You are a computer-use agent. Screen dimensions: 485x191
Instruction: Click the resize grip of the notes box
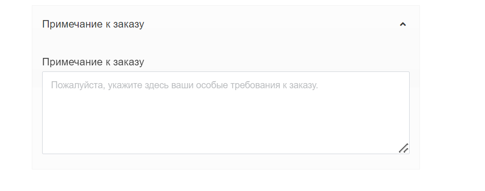[x=404, y=148]
